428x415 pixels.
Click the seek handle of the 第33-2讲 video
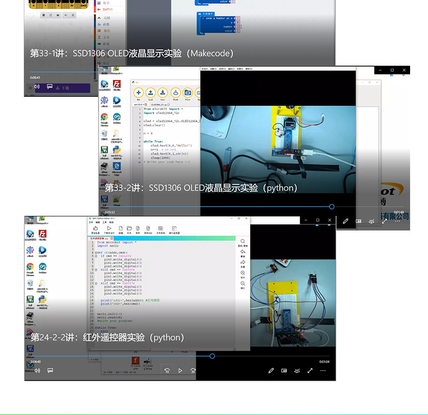[x=332, y=207]
